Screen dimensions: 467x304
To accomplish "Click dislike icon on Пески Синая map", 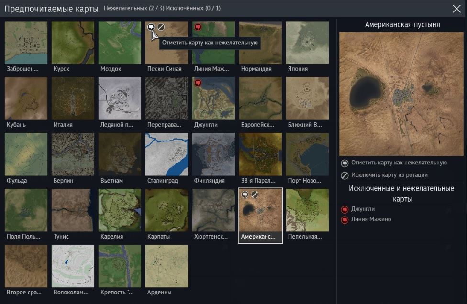I will (x=151, y=27).
